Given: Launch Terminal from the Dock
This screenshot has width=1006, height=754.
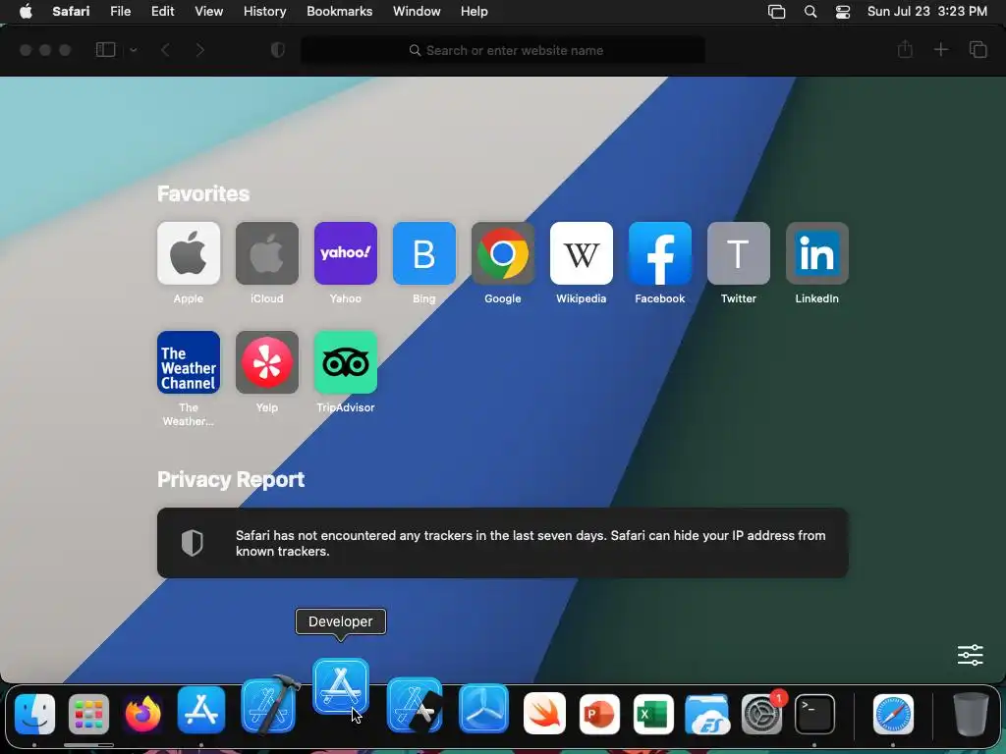Looking at the screenshot, I should click(x=814, y=714).
